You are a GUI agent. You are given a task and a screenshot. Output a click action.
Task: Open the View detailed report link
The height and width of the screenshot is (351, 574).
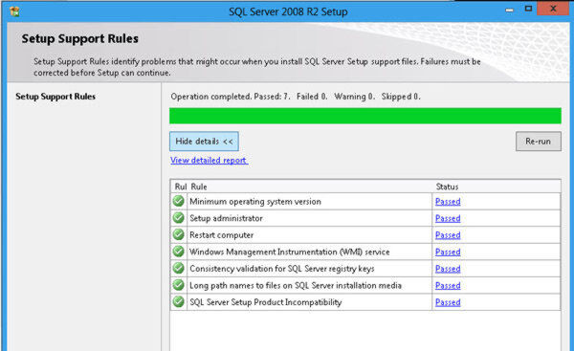209,161
